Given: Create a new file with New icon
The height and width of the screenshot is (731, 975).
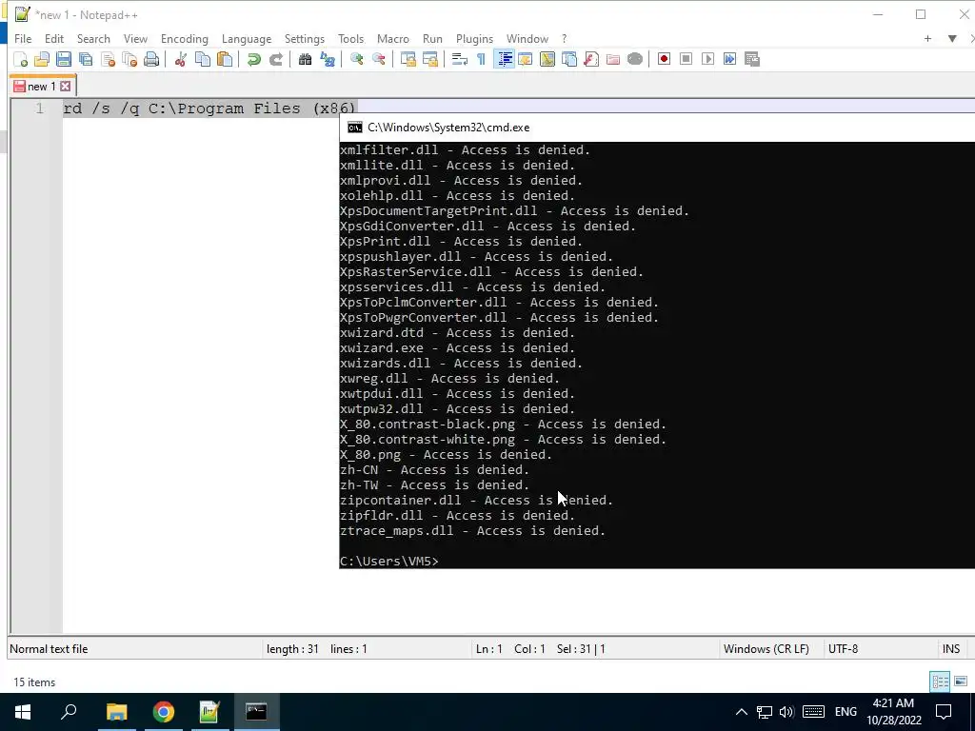Looking at the screenshot, I should [20, 59].
